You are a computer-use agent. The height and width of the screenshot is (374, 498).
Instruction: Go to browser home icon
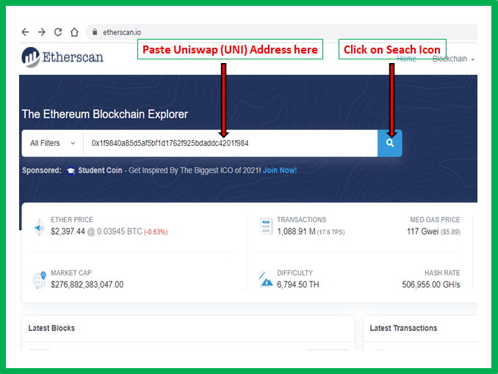pos(74,32)
